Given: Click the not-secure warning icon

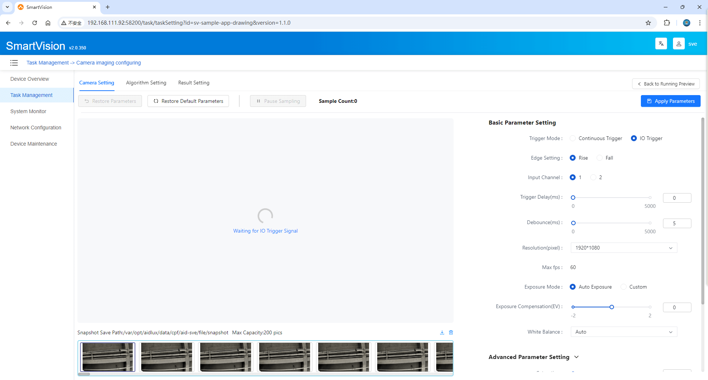Looking at the screenshot, I should coord(64,23).
